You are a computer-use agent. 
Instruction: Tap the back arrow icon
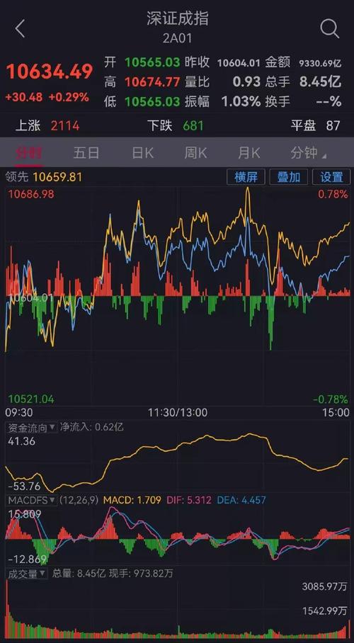(20, 29)
